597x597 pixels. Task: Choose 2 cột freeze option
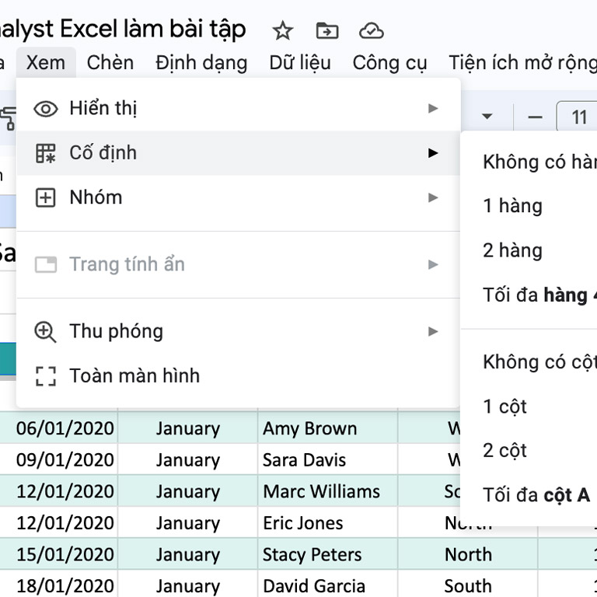tap(505, 451)
